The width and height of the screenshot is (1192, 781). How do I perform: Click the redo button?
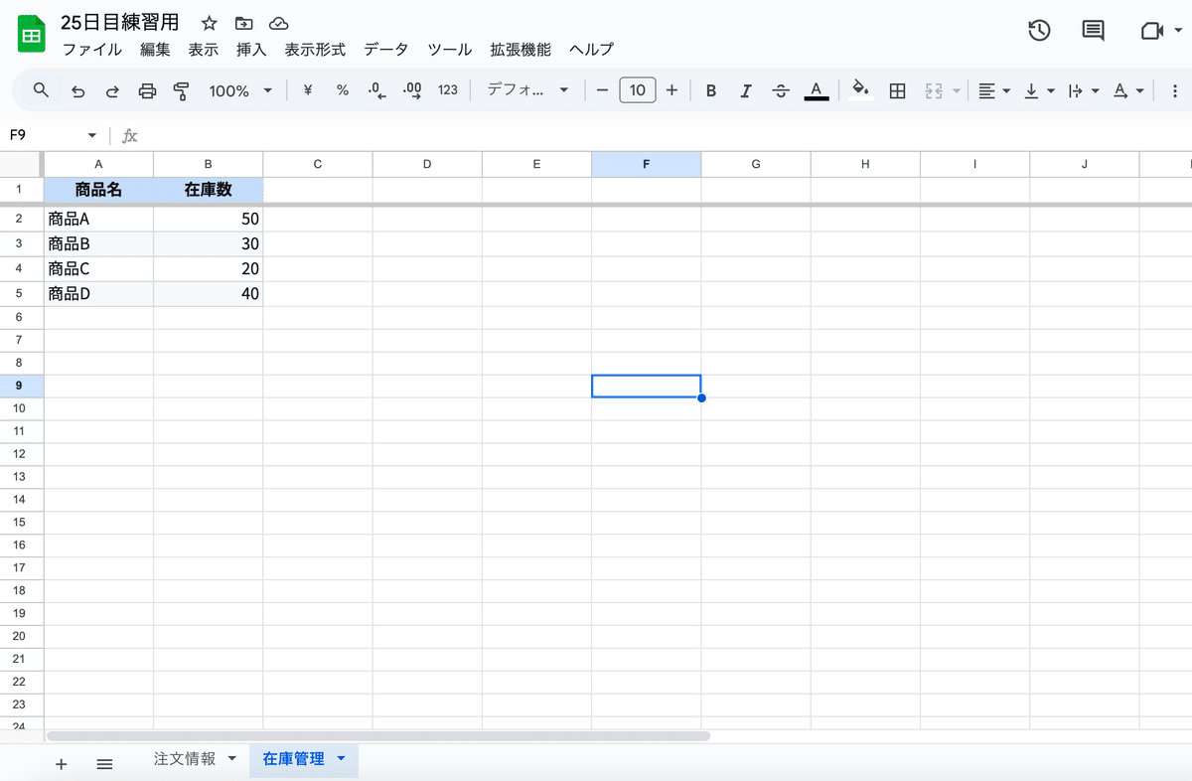coord(111,89)
